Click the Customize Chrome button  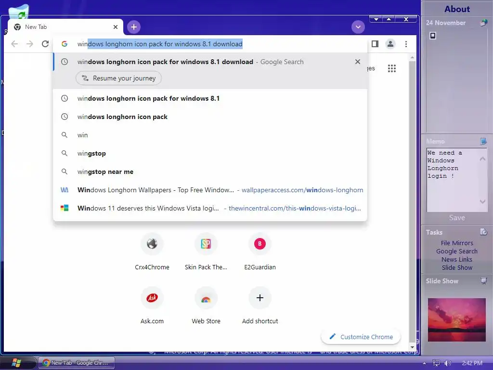(x=361, y=337)
